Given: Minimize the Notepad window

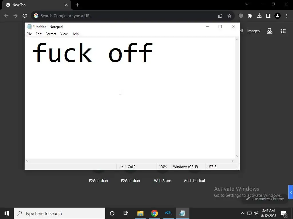Looking at the screenshot, I should (x=207, y=27).
